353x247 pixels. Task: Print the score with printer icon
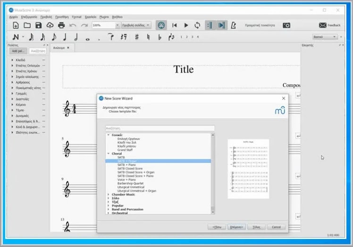(61, 25)
